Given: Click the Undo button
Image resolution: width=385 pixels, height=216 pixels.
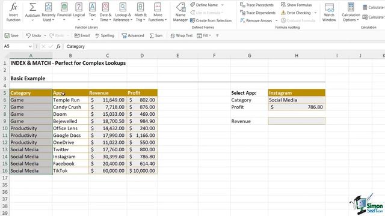Looking at the screenshot, I should click(x=34, y=35).
